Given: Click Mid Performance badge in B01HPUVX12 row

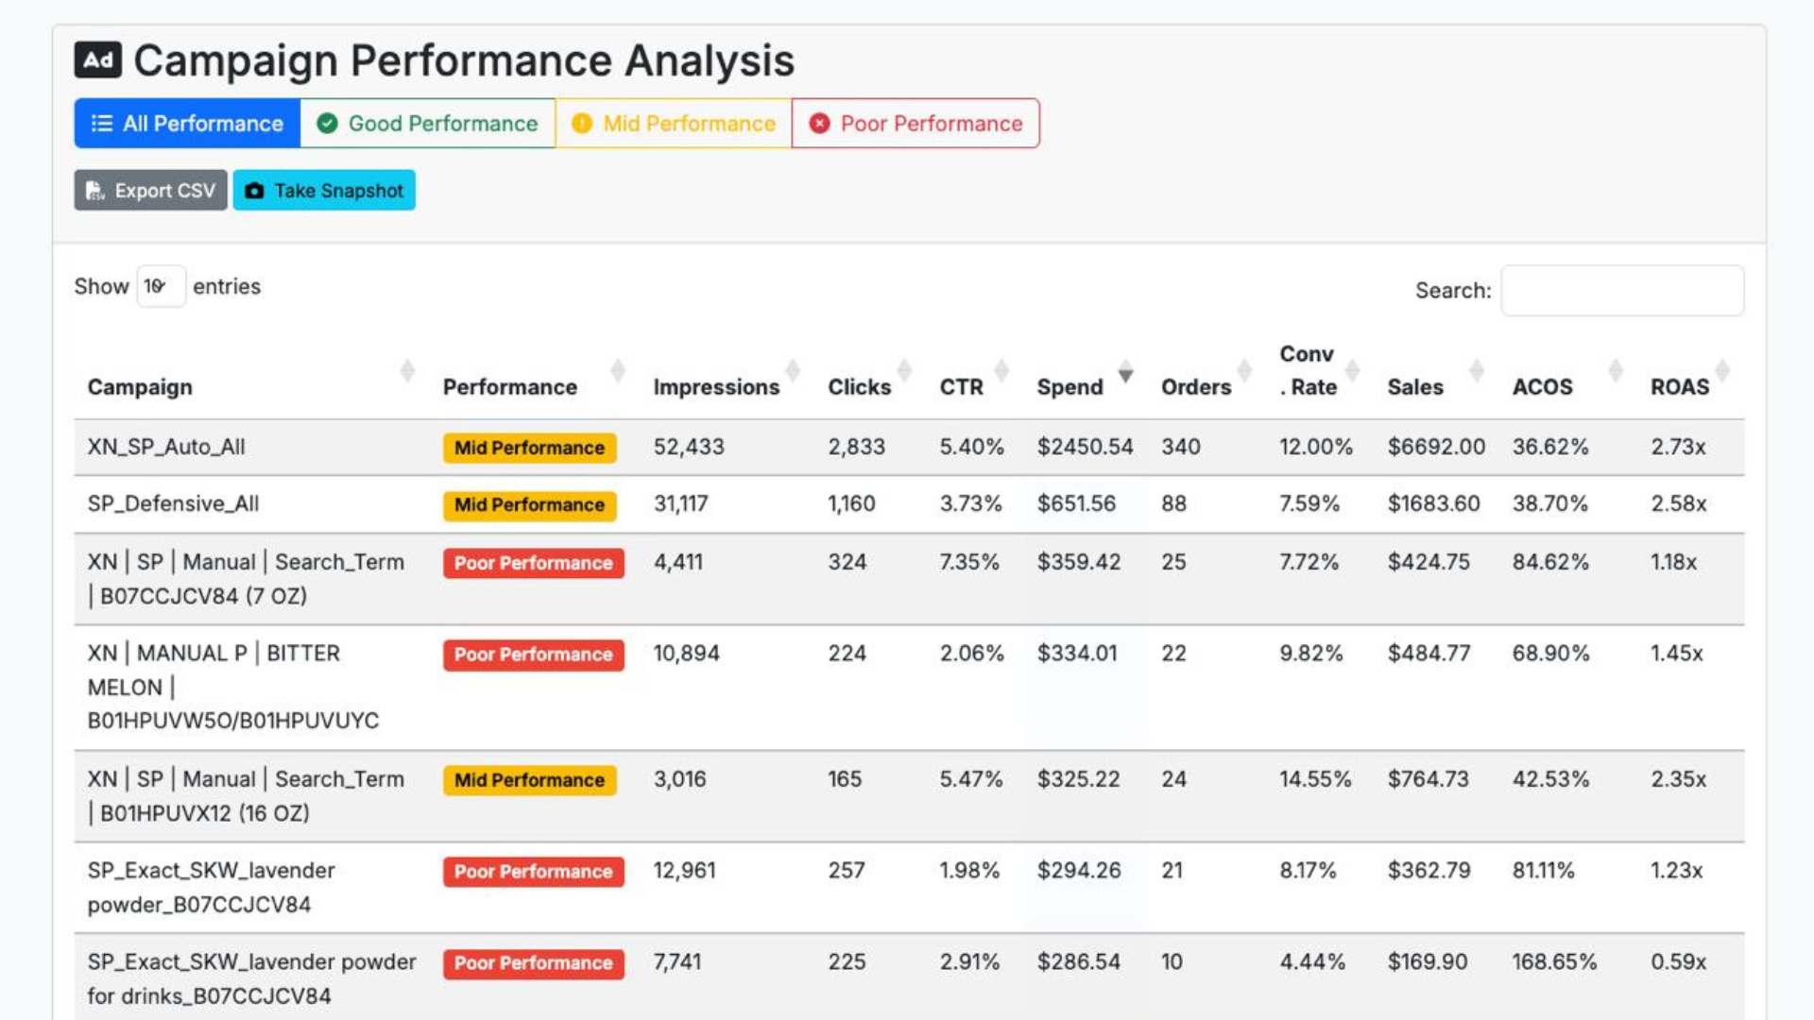Looking at the screenshot, I should 529,780.
